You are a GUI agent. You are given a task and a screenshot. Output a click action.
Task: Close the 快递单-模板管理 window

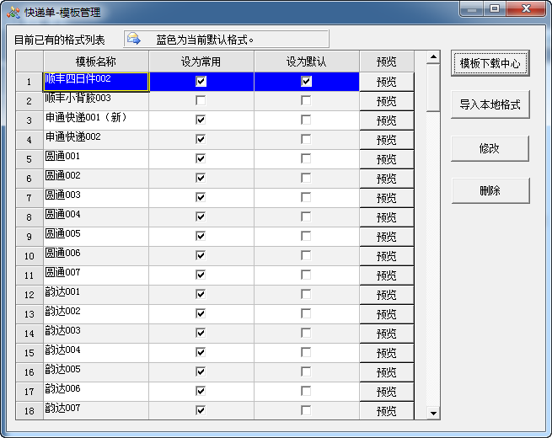526,9
